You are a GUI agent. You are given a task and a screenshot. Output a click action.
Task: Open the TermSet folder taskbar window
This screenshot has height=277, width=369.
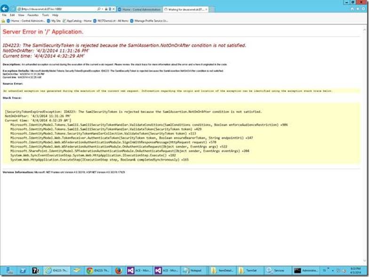[249, 271]
